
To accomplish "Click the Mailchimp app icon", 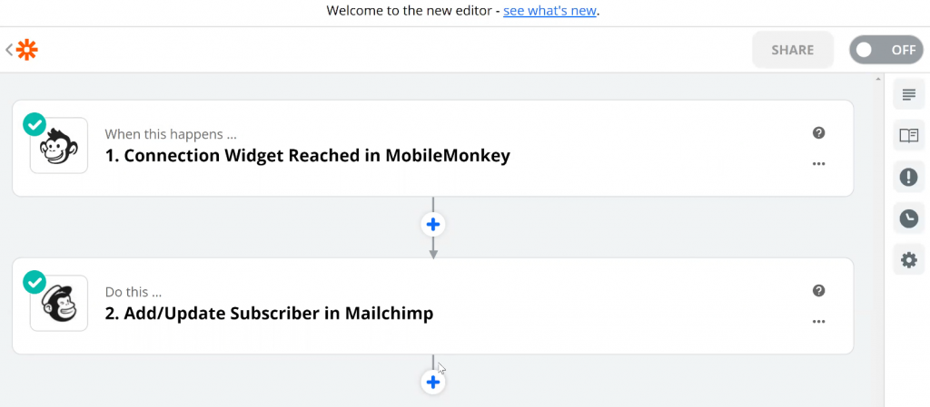I will click(x=59, y=304).
